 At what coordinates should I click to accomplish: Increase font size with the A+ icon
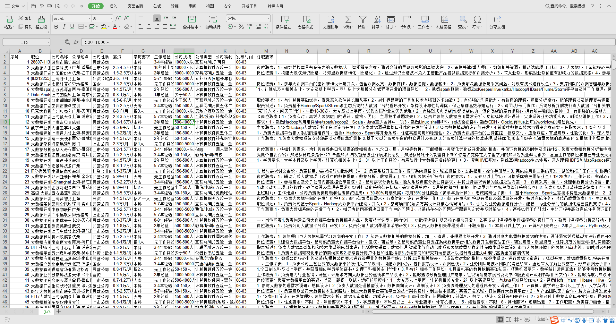(x=118, y=18)
